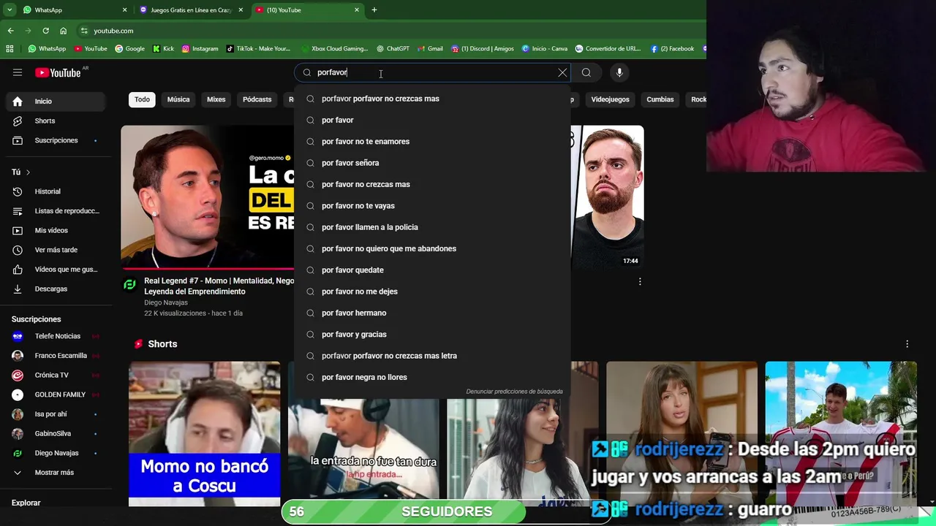This screenshot has height=526, width=936.
Task: Select suggestion "por favor no te enamores"
Action: click(431, 142)
